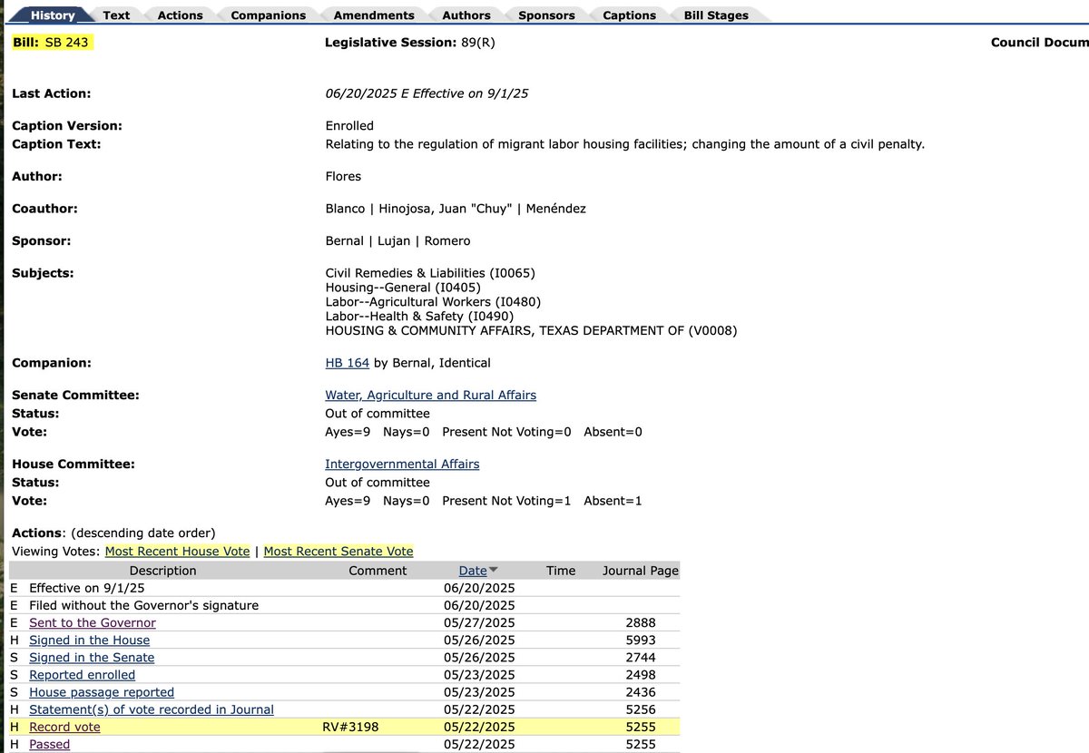Image resolution: width=1089 pixels, height=753 pixels.
Task: Switch to the Sponsors tab
Action: click(546, 15)
